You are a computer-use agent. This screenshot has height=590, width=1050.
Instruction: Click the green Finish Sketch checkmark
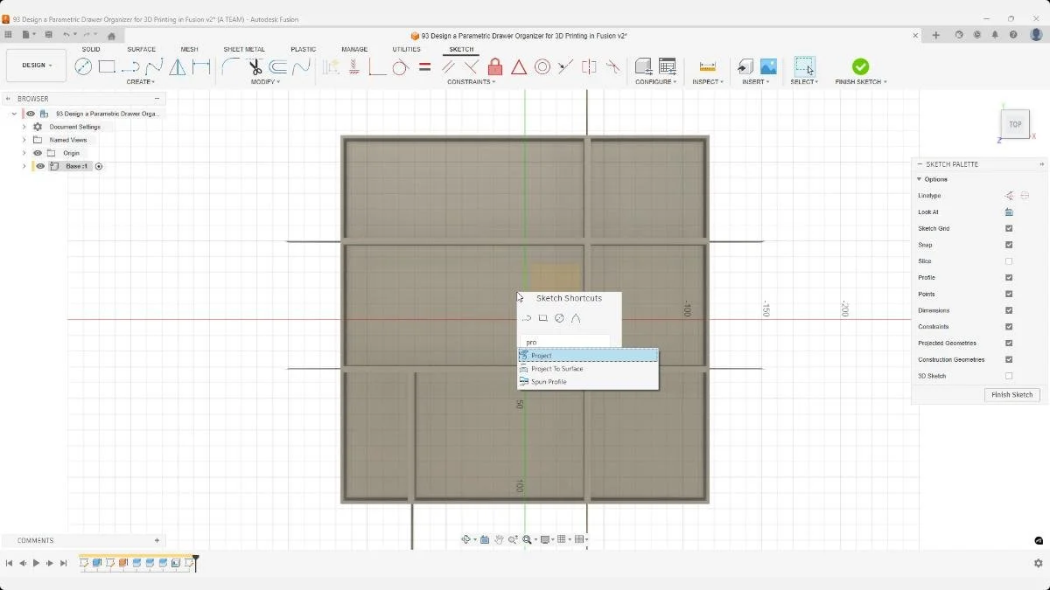click(x=860, y=66)
